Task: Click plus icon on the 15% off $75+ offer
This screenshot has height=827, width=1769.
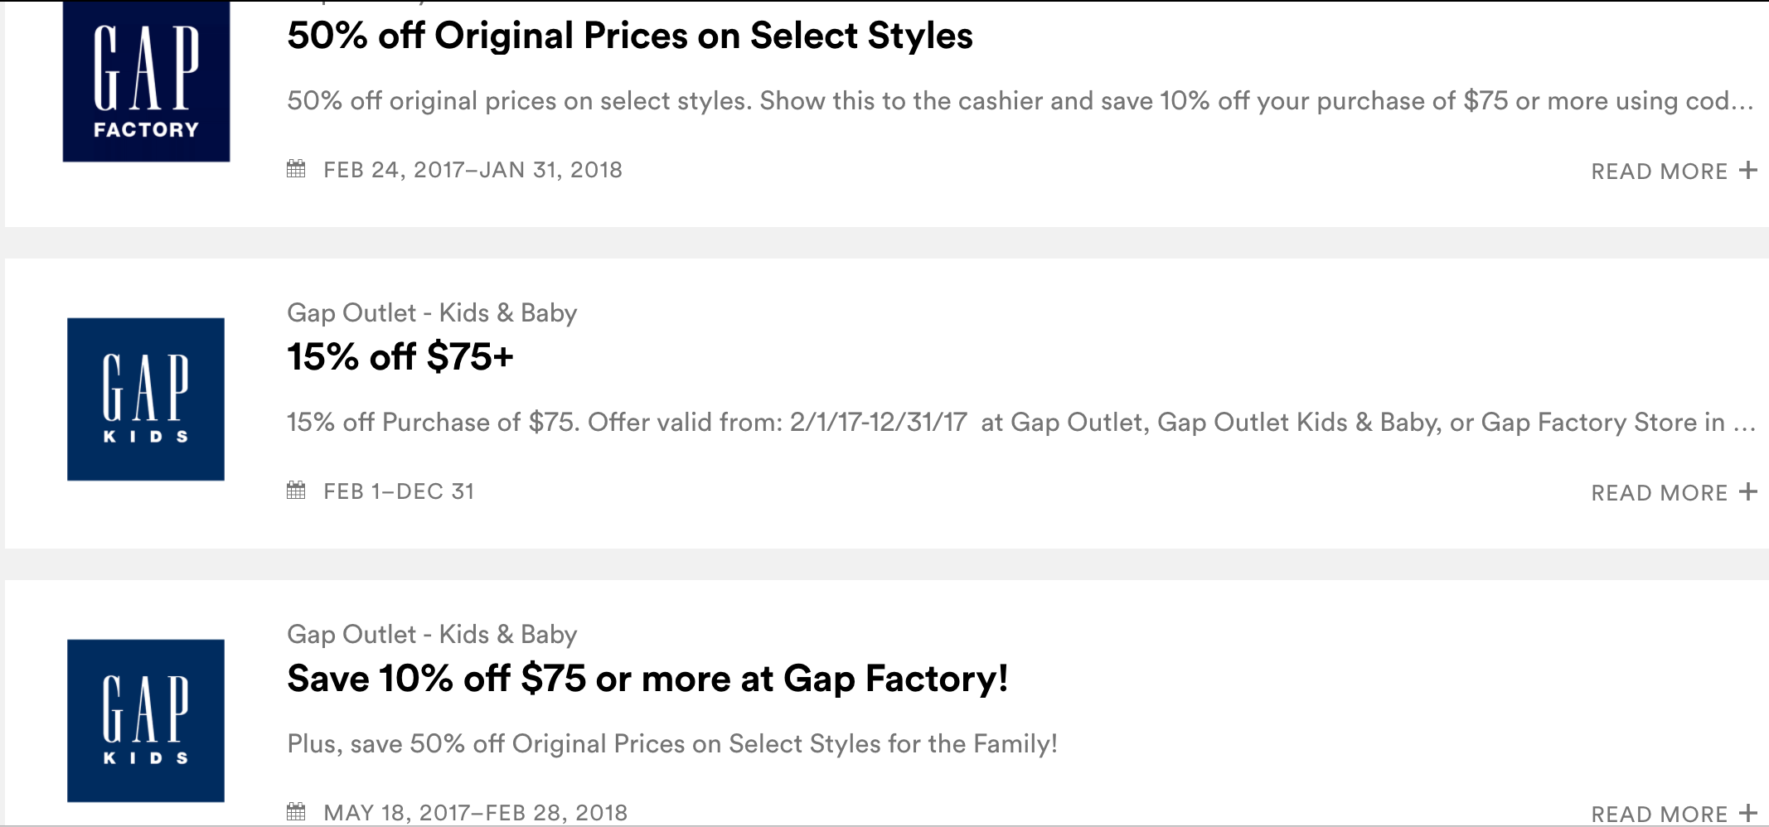Action: click(x=1748, y=491)
